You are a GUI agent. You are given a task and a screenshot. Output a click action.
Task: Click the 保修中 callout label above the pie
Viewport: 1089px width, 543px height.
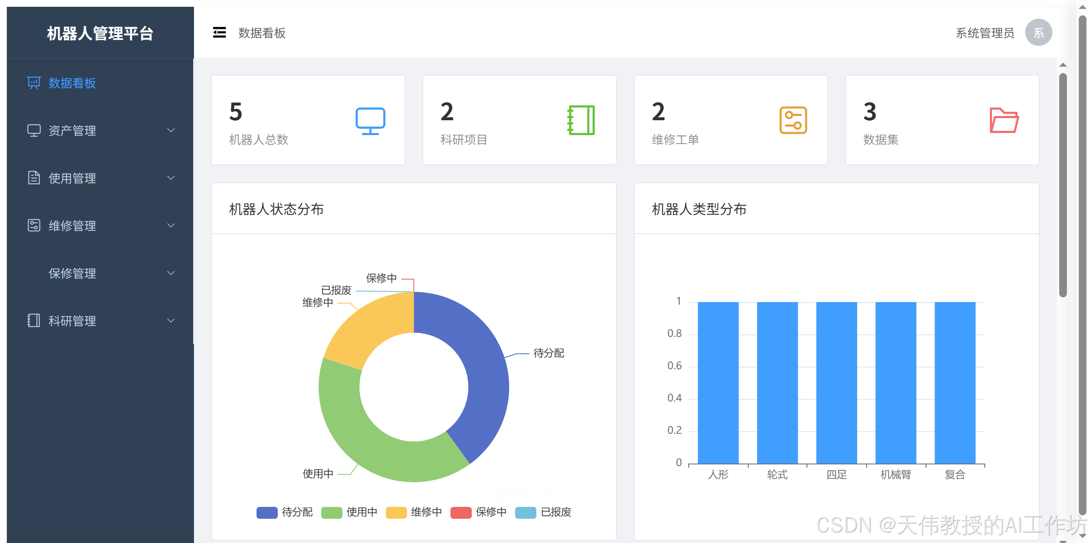tap(382, 278)
